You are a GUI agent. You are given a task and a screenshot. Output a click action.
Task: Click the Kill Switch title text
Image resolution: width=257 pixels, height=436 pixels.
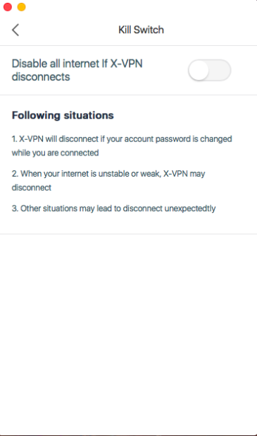(x=141, y=30)
